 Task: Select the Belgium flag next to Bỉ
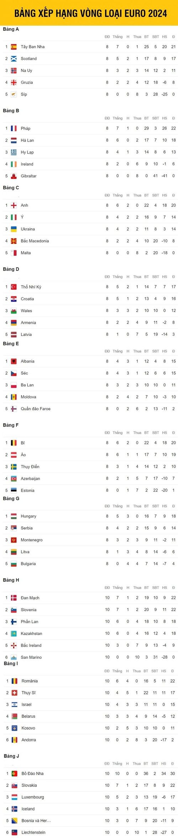14,443
